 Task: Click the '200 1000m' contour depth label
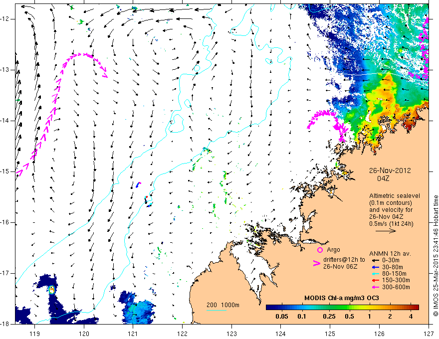point(223,305)
